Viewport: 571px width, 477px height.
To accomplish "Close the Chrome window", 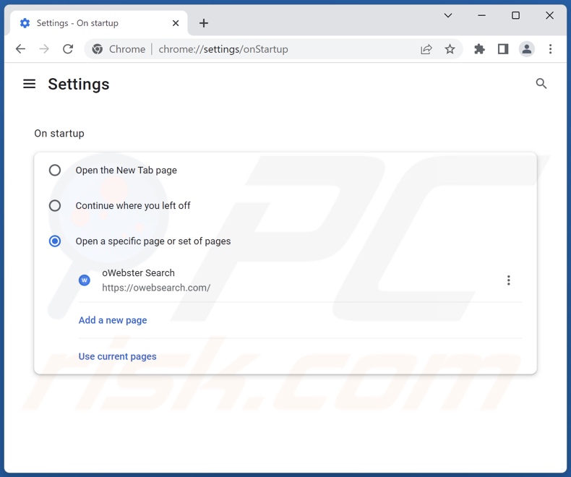I will [549, 15].
